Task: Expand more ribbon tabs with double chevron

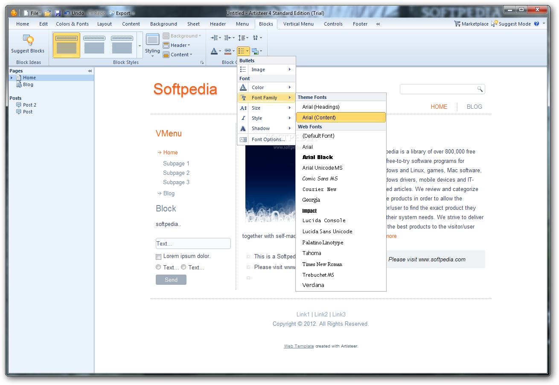Action: click(x=378, y=24)
